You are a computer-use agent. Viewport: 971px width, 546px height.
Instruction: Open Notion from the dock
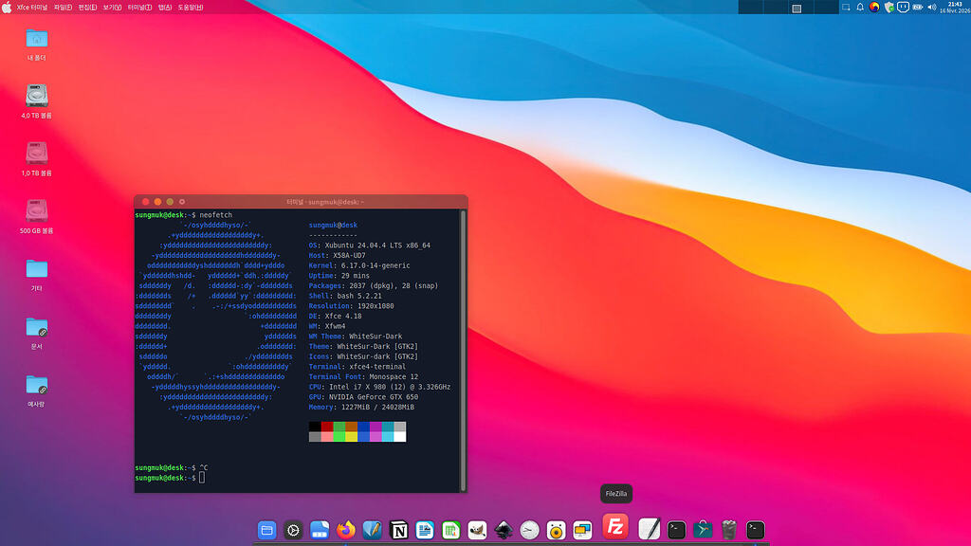[399, 531]
